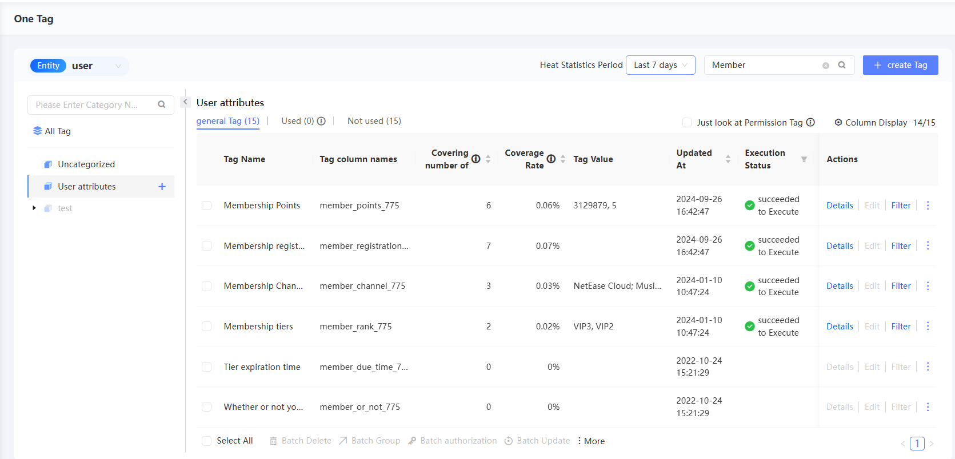Screen dimensions: 955x459
Task: Clear the Member search text
Action: [825, 66]
